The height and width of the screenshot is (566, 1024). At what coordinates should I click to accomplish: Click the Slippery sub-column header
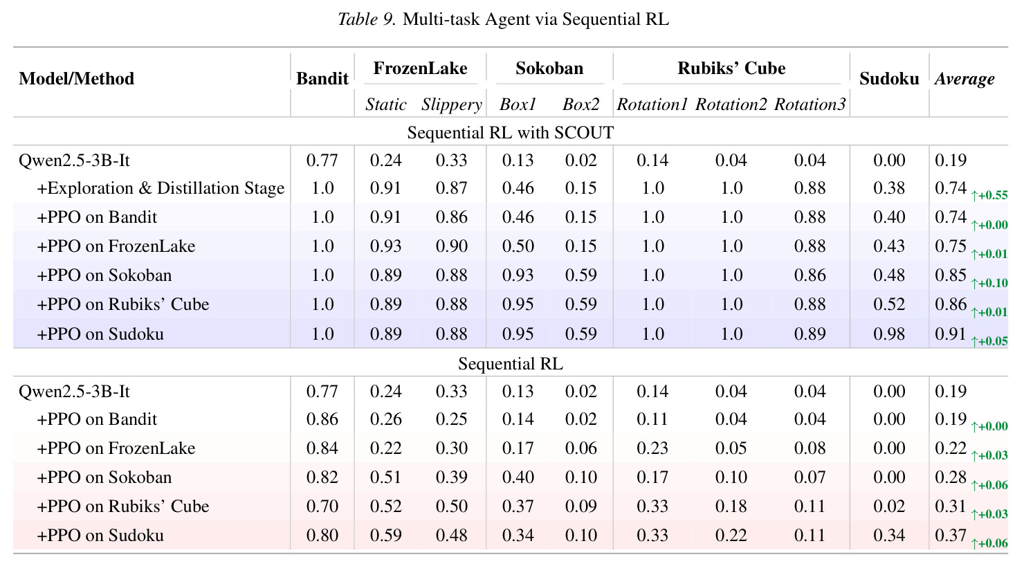451,104
